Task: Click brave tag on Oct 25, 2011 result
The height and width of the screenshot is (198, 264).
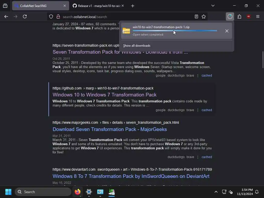Action: pos(190,76)
